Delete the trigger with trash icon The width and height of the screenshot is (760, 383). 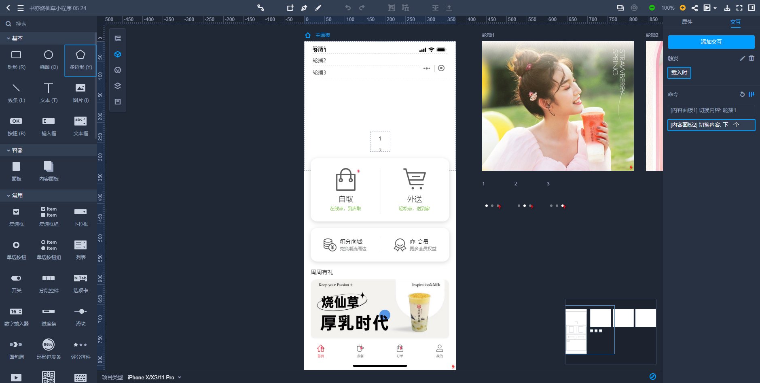[x=752, y=58]
